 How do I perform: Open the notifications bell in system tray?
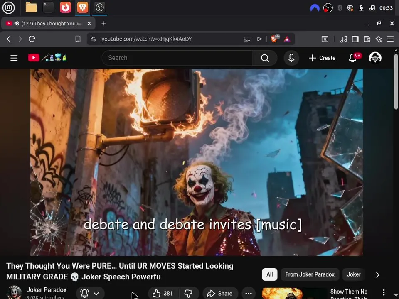pos(361,8)
